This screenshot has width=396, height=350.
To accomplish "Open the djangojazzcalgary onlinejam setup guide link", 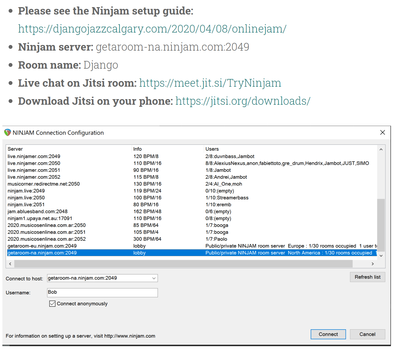I will [152, 29].
